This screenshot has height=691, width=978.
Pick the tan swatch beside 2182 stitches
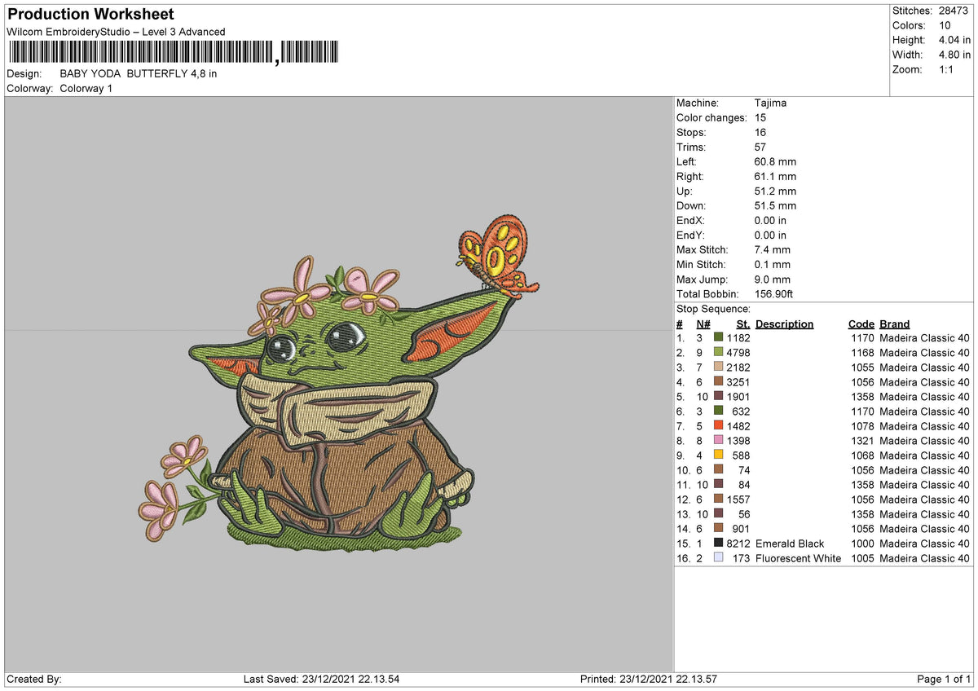pos(718,368)
